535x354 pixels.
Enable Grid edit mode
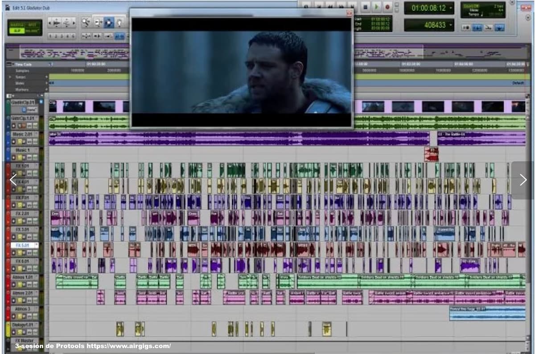32,31
